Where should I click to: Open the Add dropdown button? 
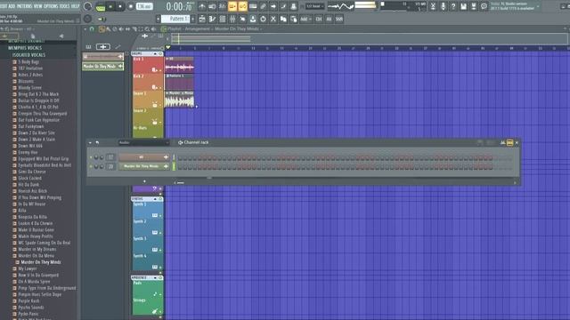(305, 19)
